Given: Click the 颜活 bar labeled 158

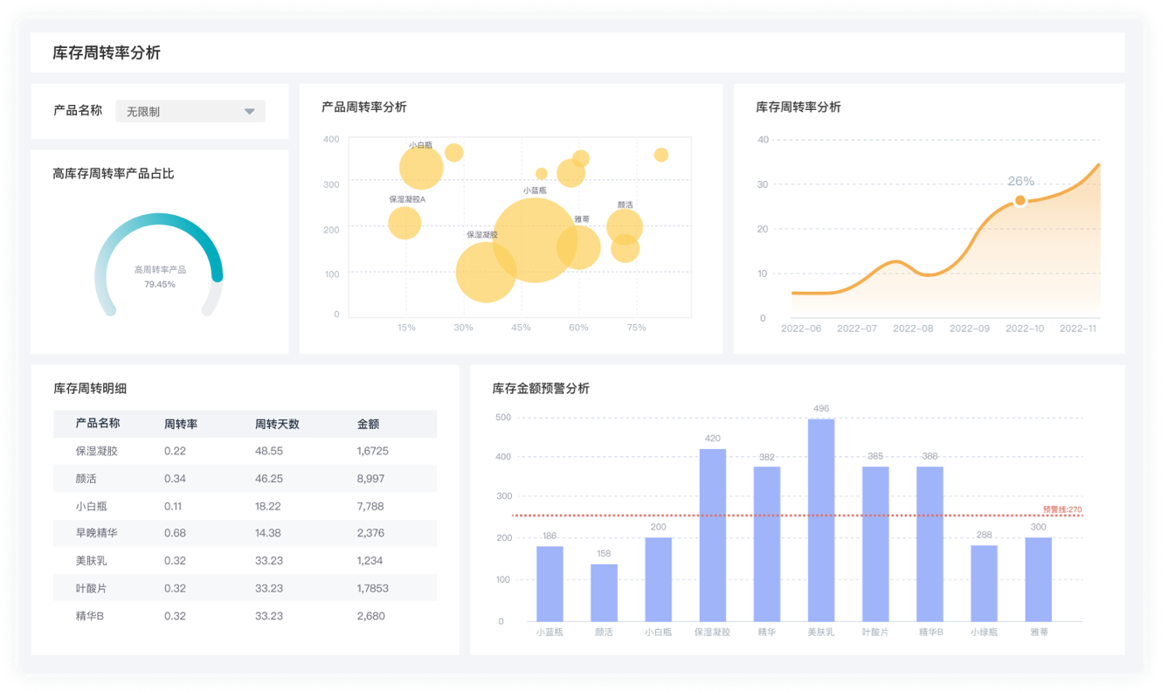Looking at the screenshot, I should coord(604,592).
